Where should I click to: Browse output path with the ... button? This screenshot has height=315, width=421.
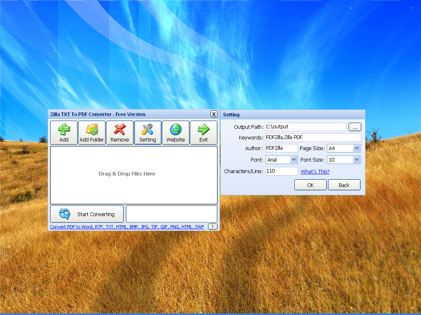click(354, 127)
